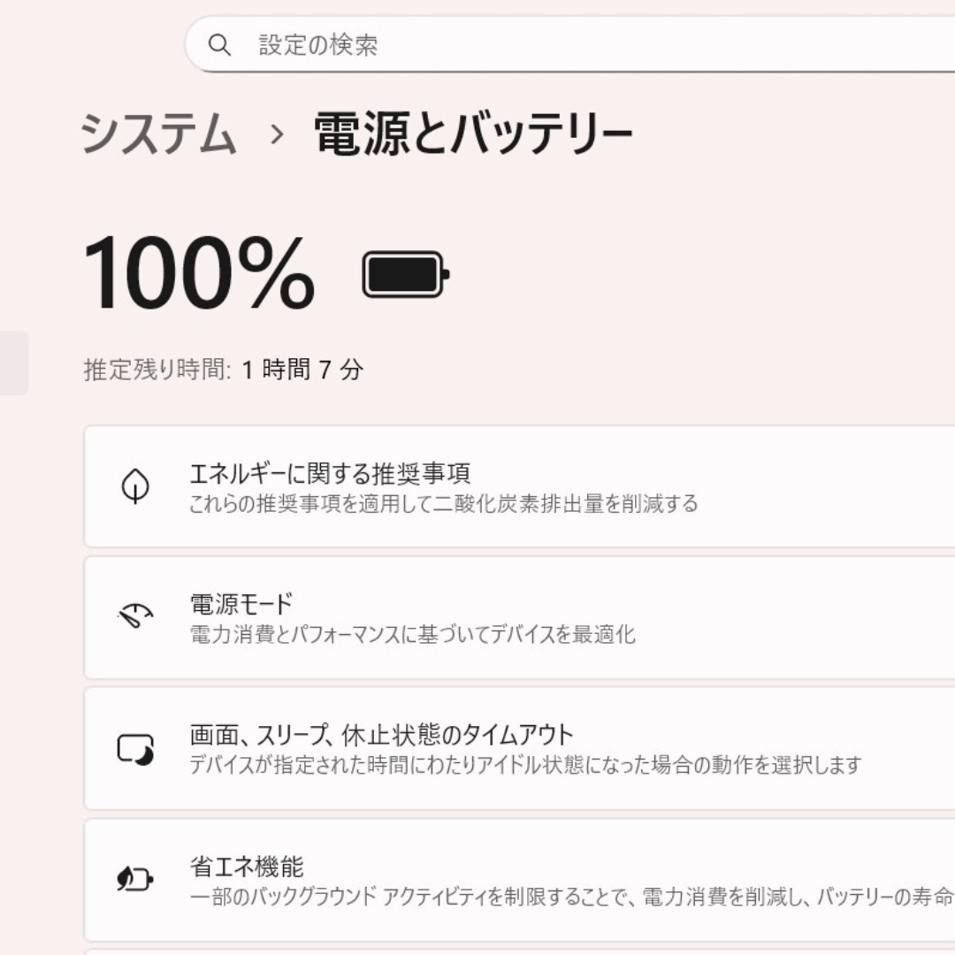Go back to システム via breadcrumb

(x=157, y=134)
